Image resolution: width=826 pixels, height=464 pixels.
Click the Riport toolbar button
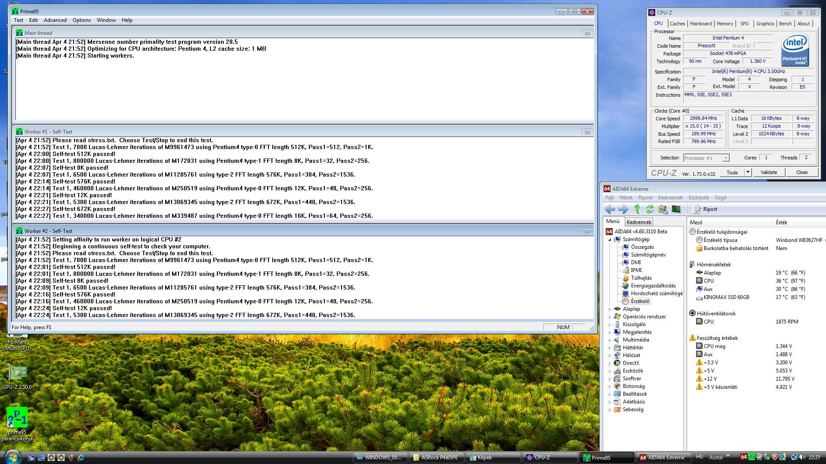(x=706, y=209)
